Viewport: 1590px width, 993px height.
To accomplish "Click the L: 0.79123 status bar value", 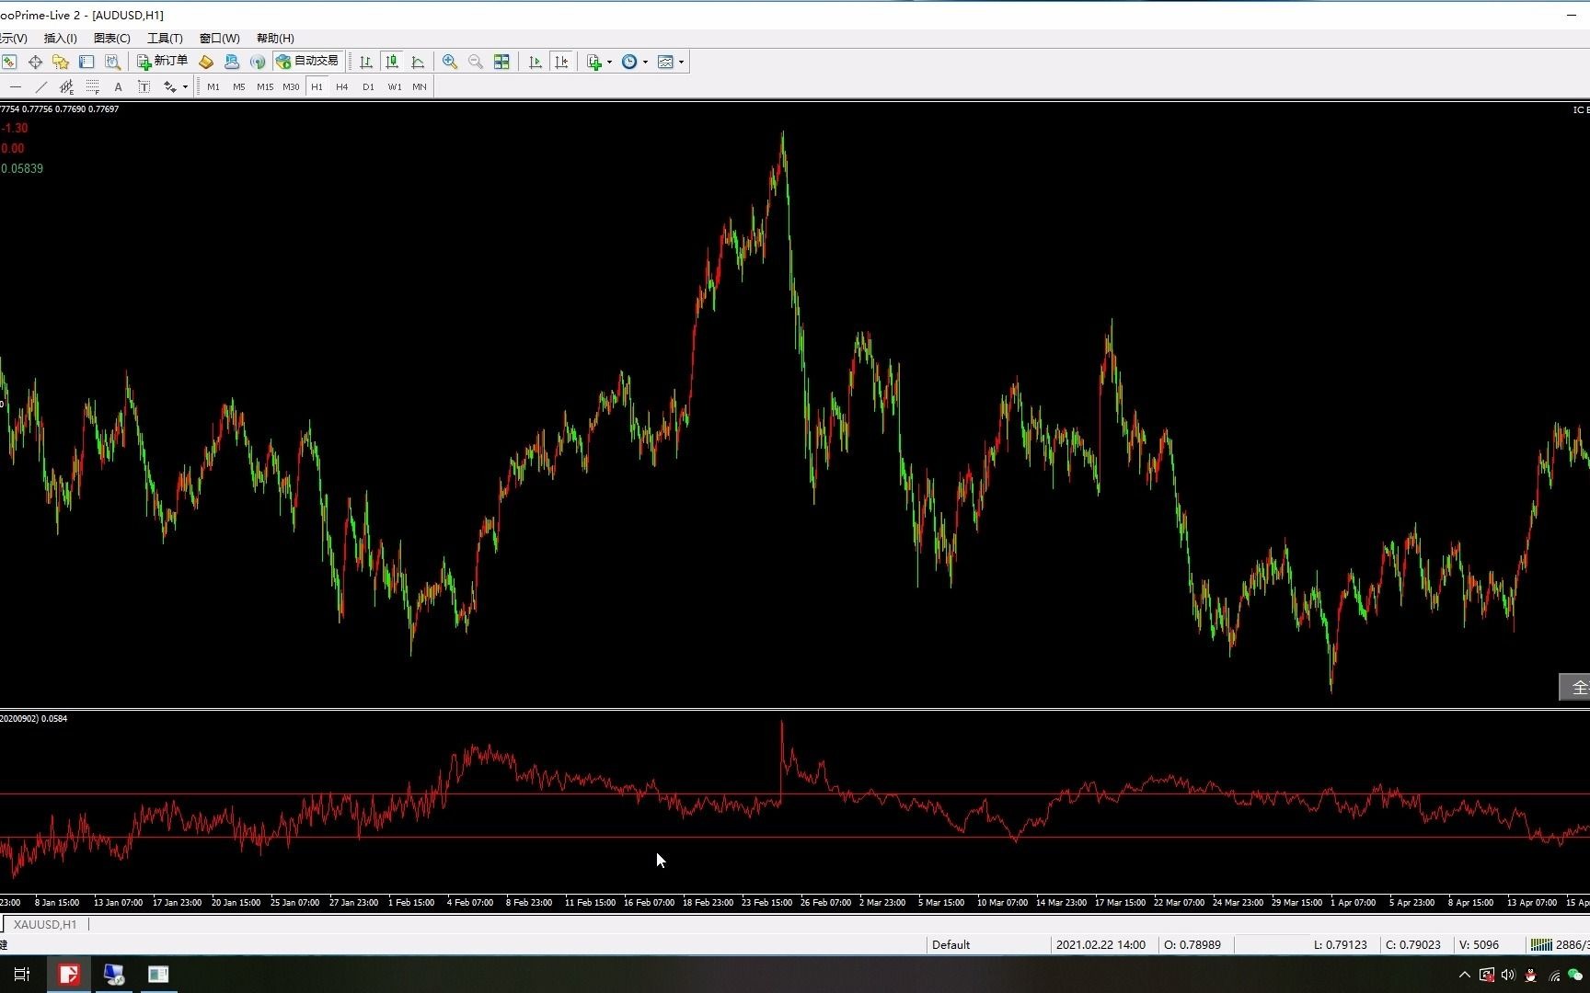I will (x=1341, y=944).
